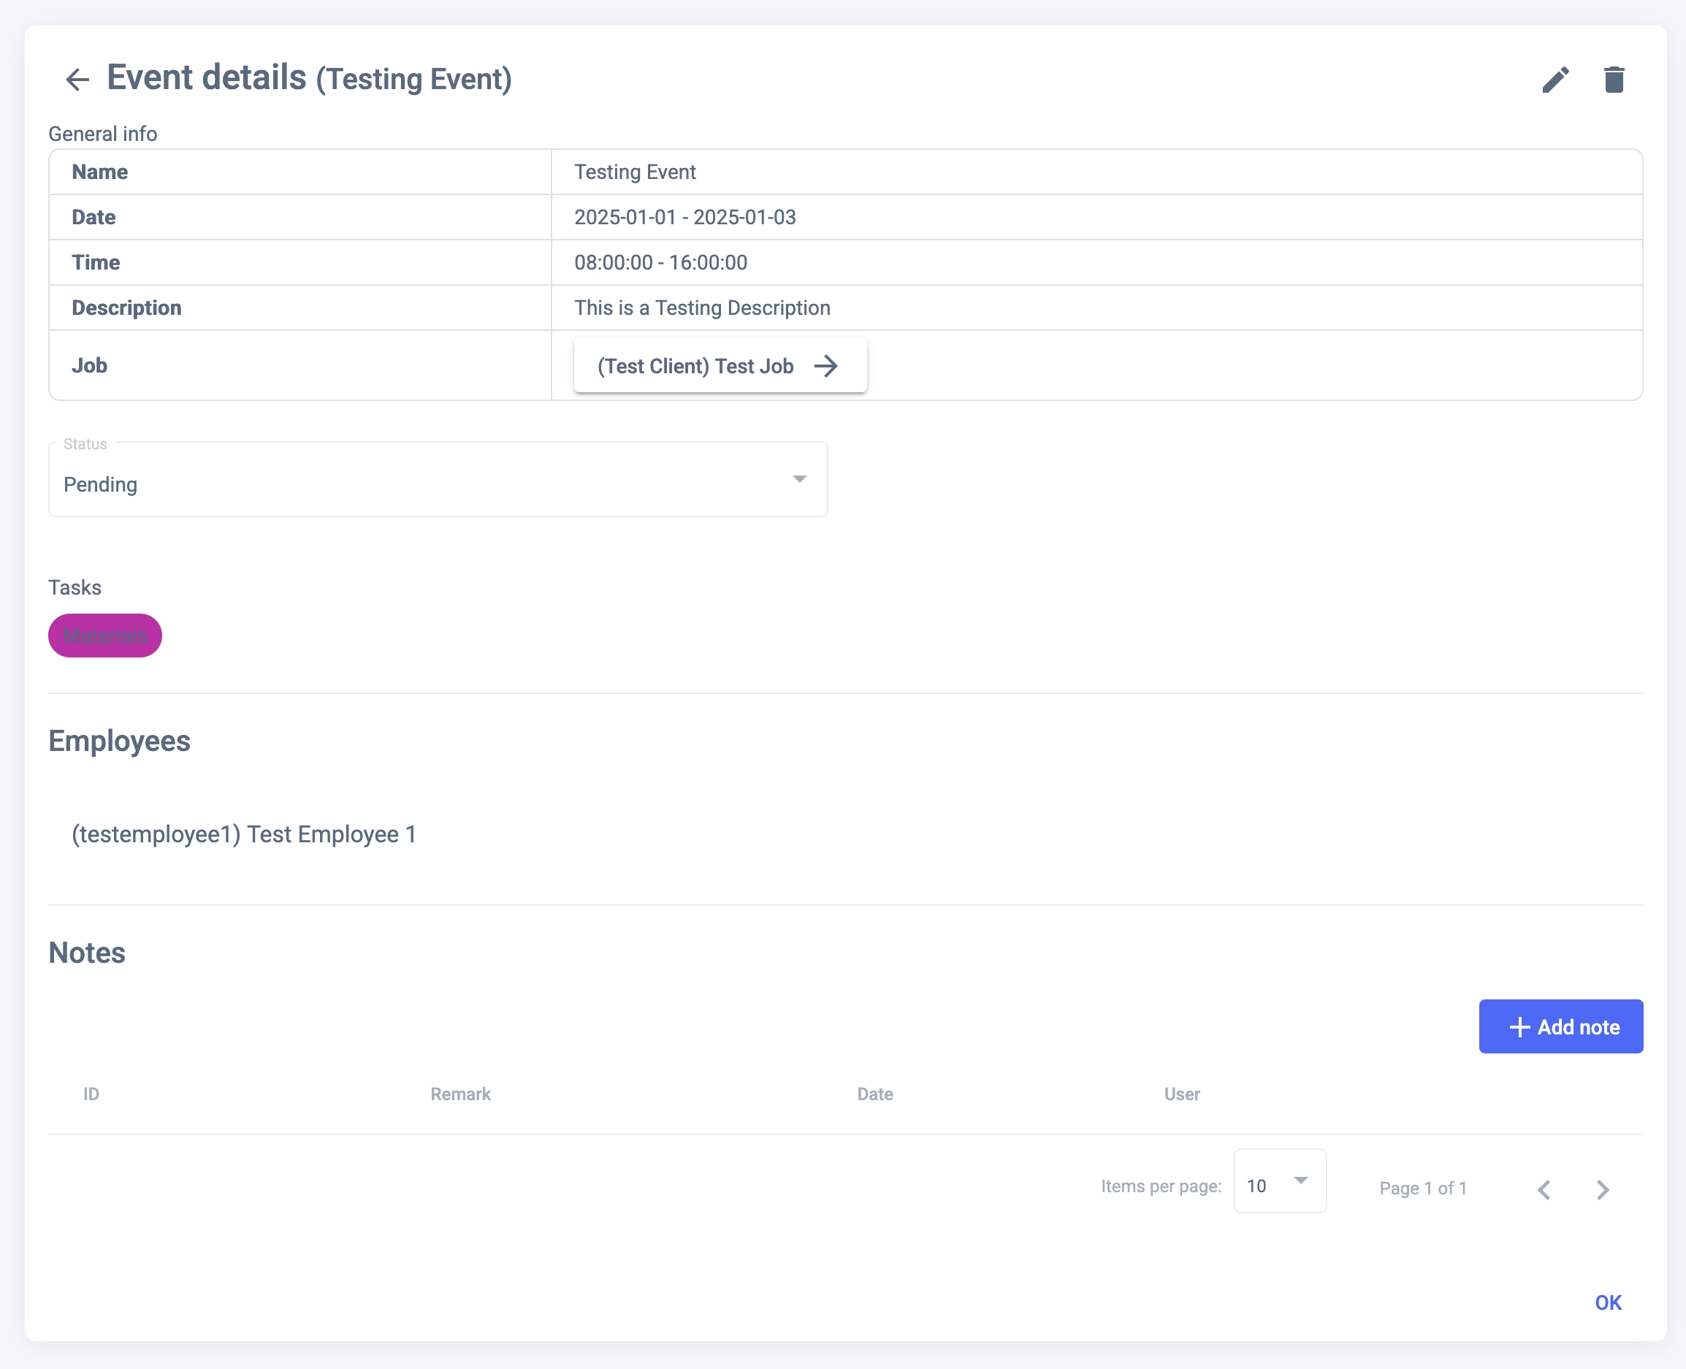Go to previous notes page
The width and height of the screenshot is (1686, 1369).
(1544, 1189)
